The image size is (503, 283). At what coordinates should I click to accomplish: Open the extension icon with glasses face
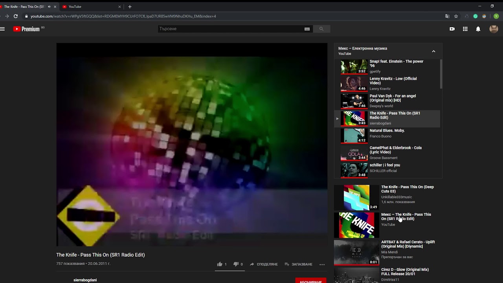[484, 16]
